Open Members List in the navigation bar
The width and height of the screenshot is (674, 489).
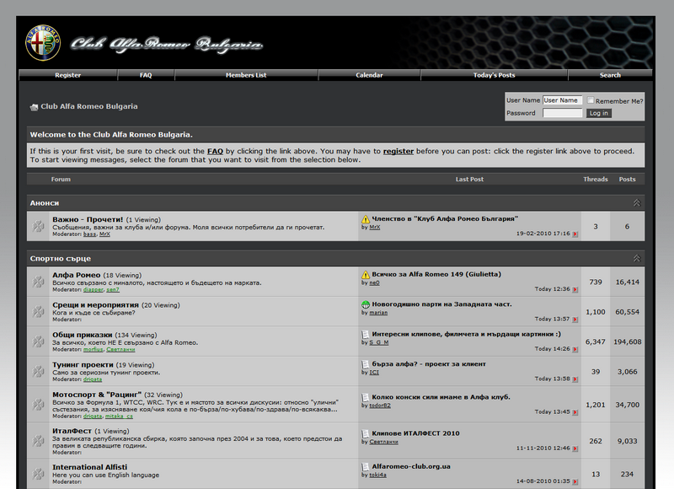click(x=246, y=75)
